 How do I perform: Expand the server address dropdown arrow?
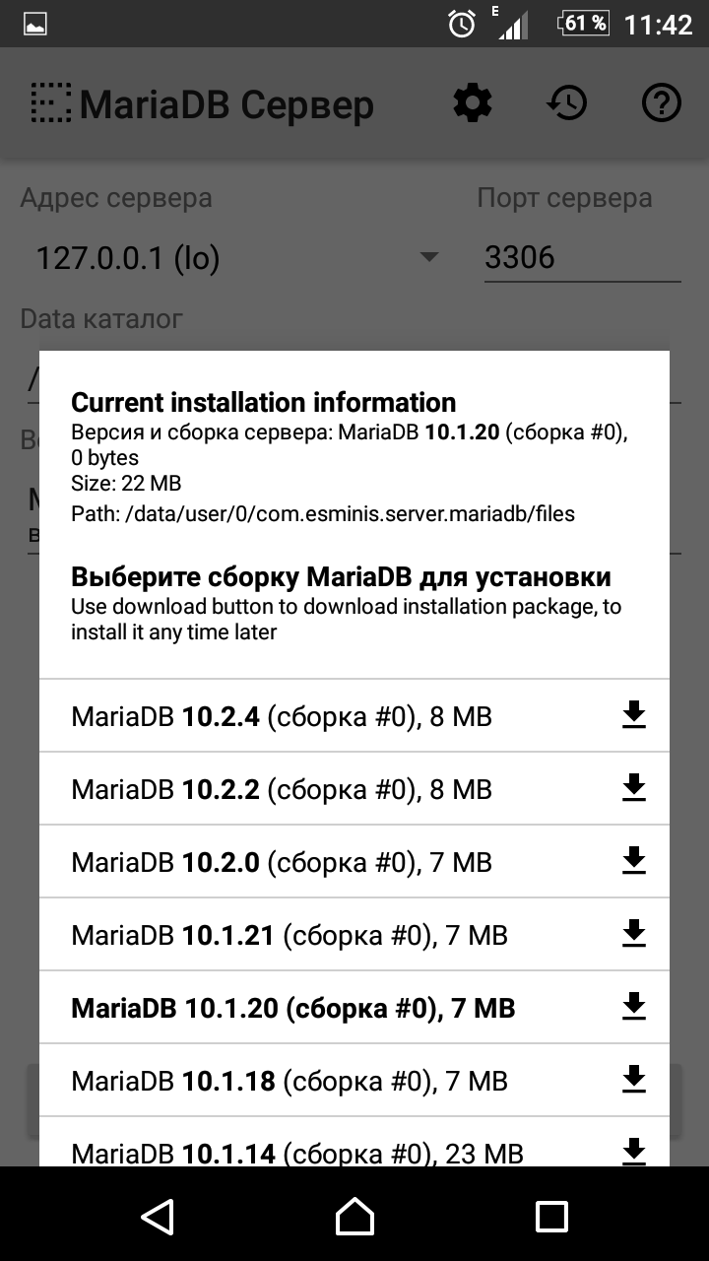tap(428, 258)
